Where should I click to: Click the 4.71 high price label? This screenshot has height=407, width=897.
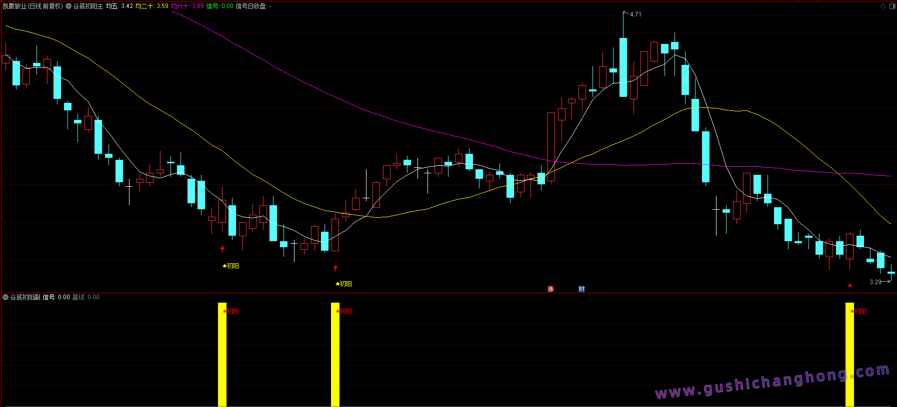[x=635, y=14]
